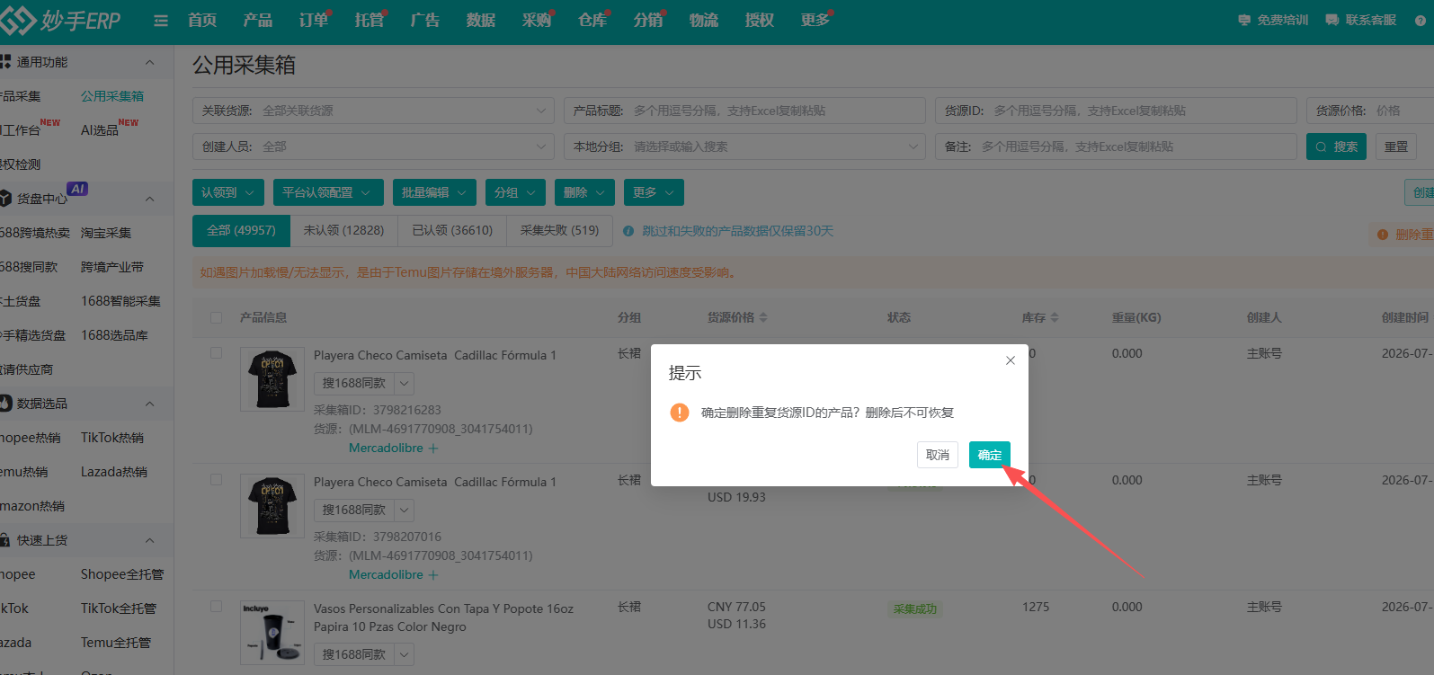
Task: Toggle the select-all checkbox in table header
Action: tap(216, 317)
